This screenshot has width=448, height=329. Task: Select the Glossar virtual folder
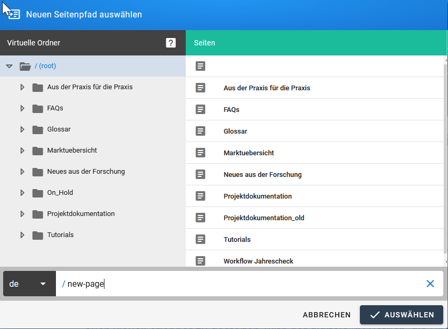coord(59,129)
